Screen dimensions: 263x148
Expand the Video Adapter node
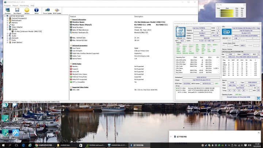(x=7, y=27)
